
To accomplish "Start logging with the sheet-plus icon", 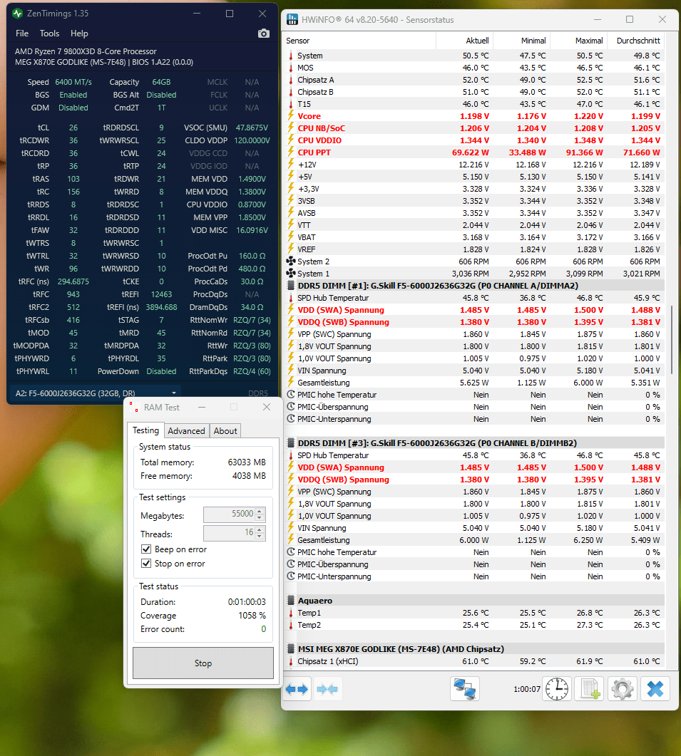I will pyautogui.click(x=589, y=688).
